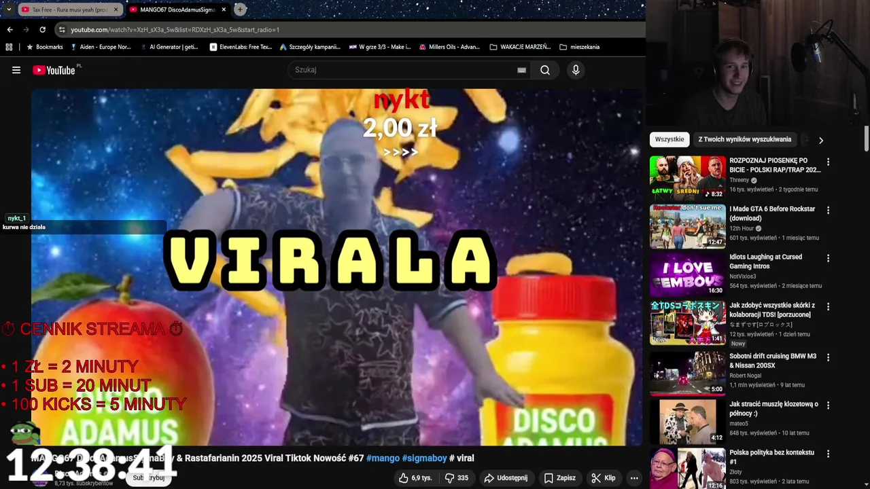Open the Millers Oils - Advan... bookmark
Image resolution: width=870 pixels, height=489 pixels.
[x=449, y=47]
